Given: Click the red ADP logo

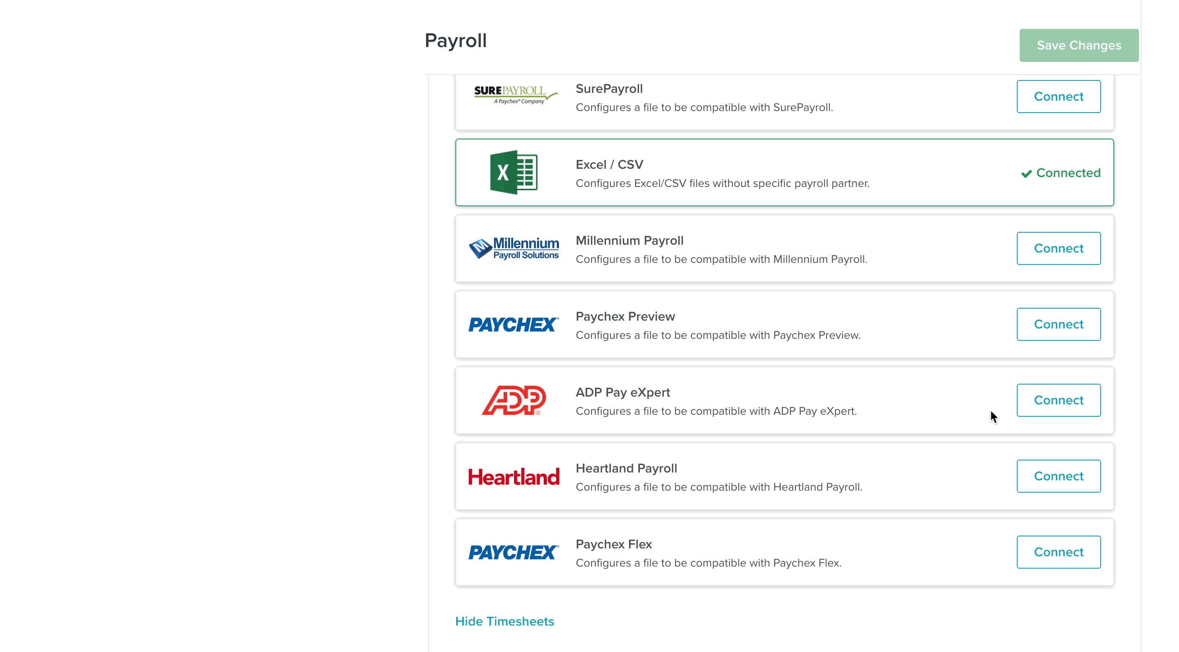Looking at the screenshot, I should (x=514, y=400).
